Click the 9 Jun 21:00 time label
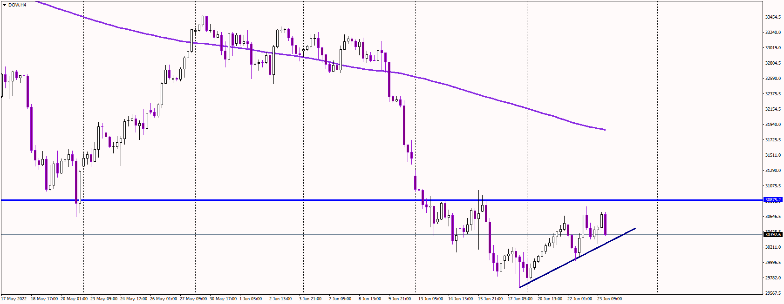 [400, 298]
